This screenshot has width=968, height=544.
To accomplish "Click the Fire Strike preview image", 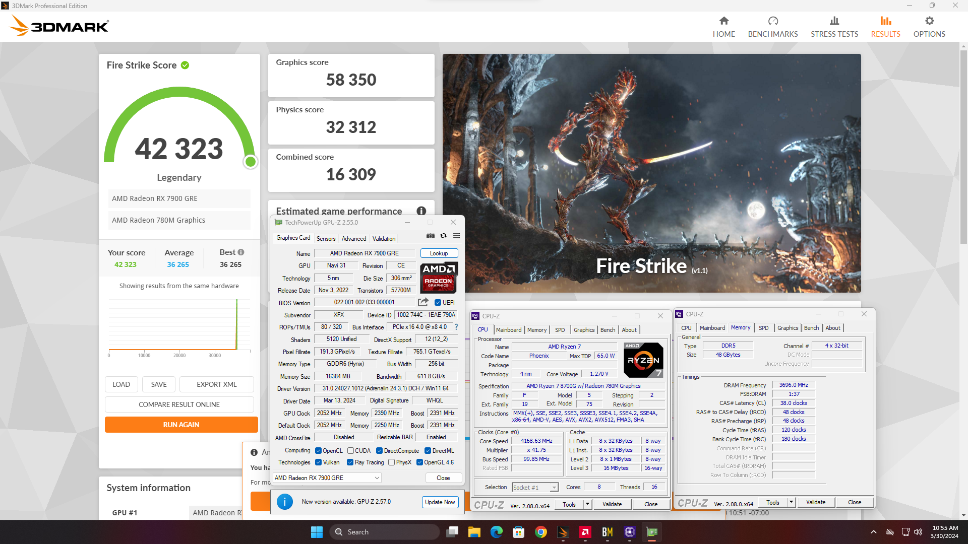I will click(651, 173).
